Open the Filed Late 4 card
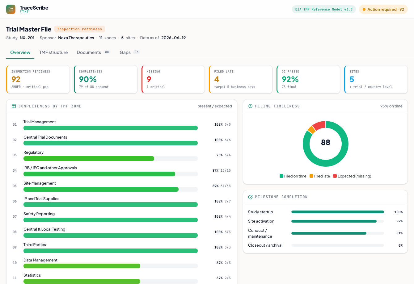Viewport: 414px width, 284px height. click(241, 79)
